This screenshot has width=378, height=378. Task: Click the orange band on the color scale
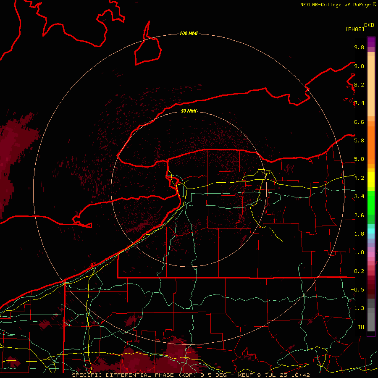(371, 144)
